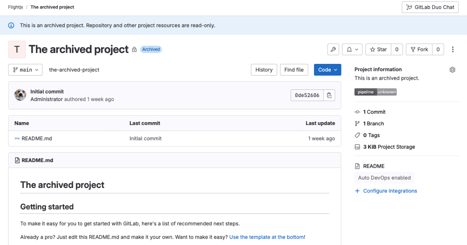This screenshot has height=245, width=467.
Task: Expand the blue Code dropdown
Action: pos(327,70)
